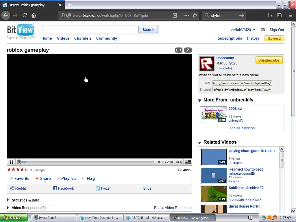Click the Search button
Image resolution: width=296 pixels, height=222 pixels.
click(x=149, y=30)
